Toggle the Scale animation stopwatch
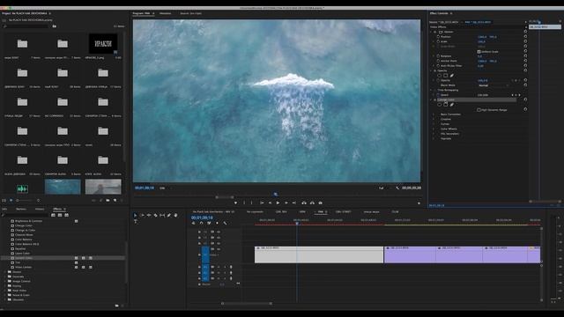 [438, 41]
